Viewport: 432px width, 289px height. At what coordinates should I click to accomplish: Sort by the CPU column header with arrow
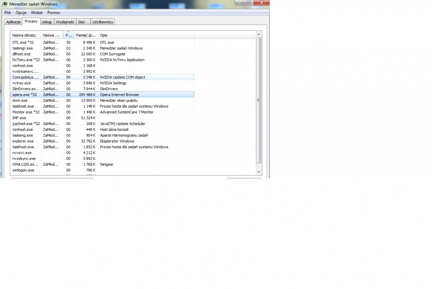pos(68,35)
